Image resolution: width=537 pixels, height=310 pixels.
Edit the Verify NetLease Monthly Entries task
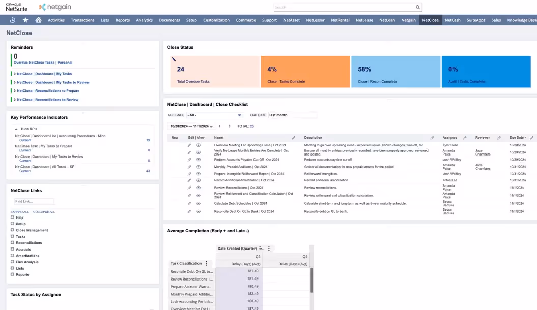[189, 152]
